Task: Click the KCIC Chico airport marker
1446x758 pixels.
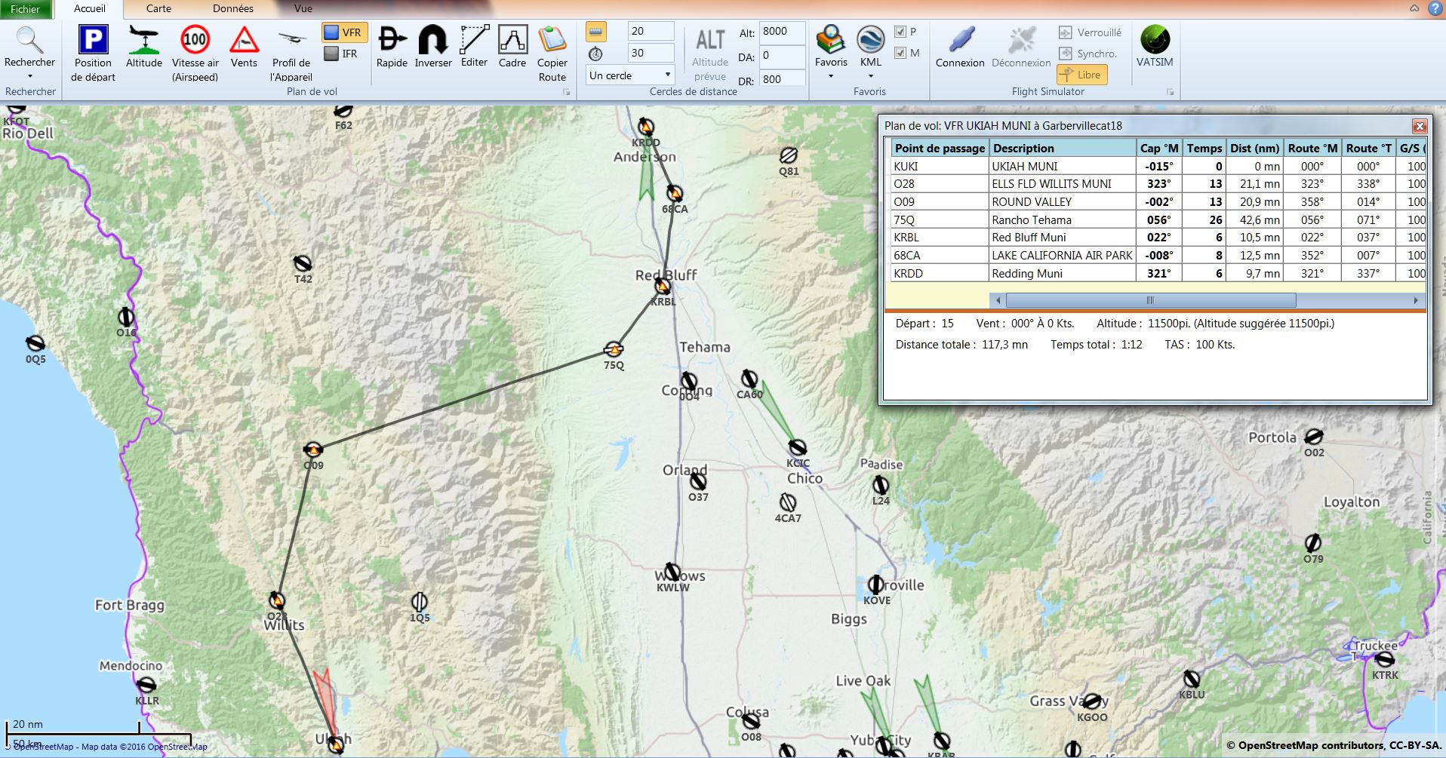Action: click(798, 448)
